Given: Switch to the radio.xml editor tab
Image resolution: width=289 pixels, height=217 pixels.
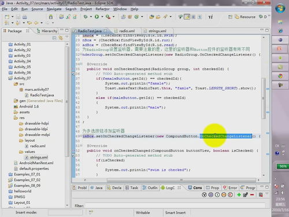Looking at the screenshot, I should [127, 31].
